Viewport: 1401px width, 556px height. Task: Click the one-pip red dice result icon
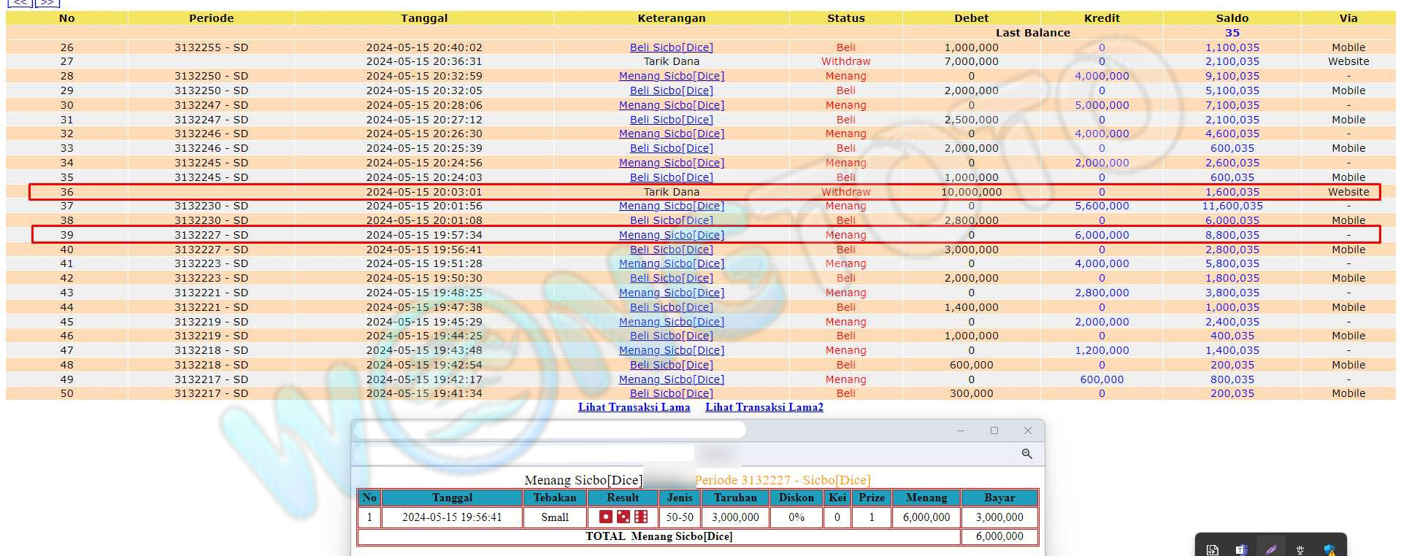pyautogui.click(x=605, y=517)
